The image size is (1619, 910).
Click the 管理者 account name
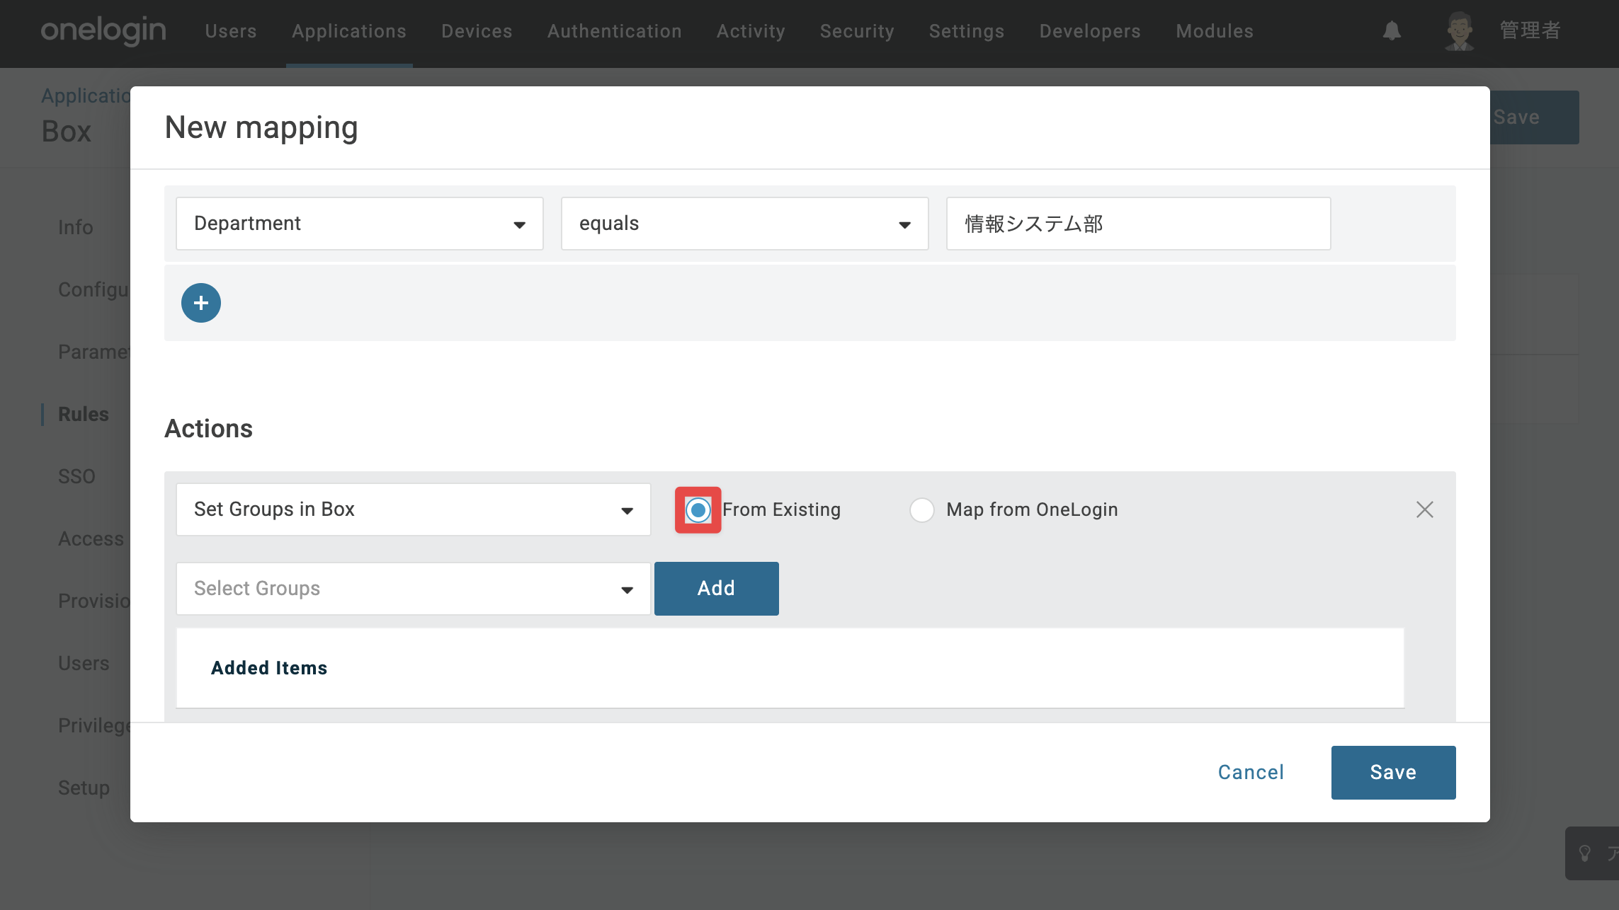coord(1530,31)
